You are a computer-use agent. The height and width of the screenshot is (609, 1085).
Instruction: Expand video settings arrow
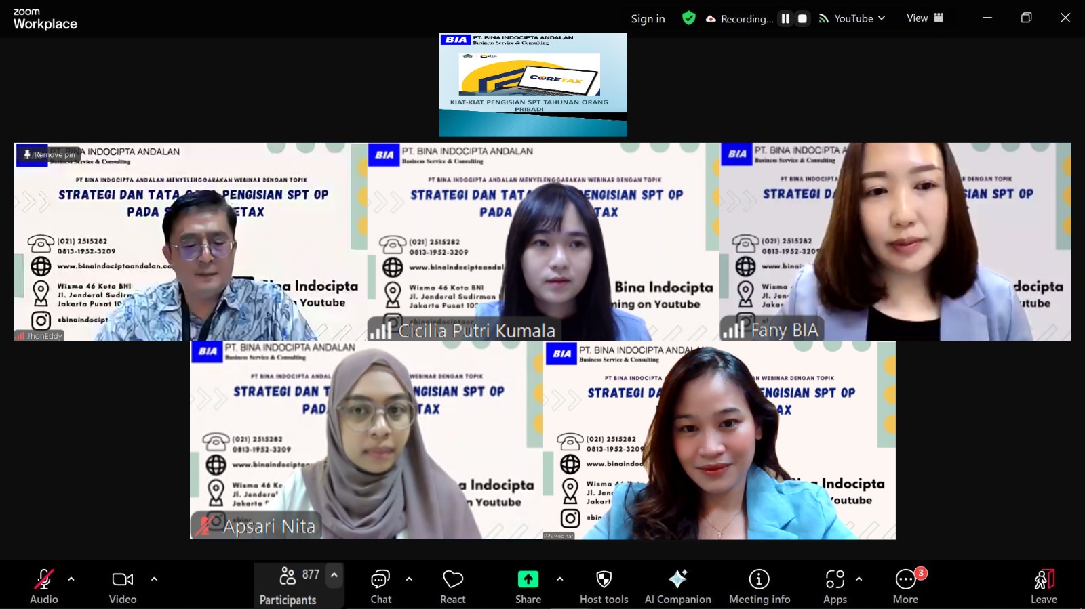click(154, 579)
